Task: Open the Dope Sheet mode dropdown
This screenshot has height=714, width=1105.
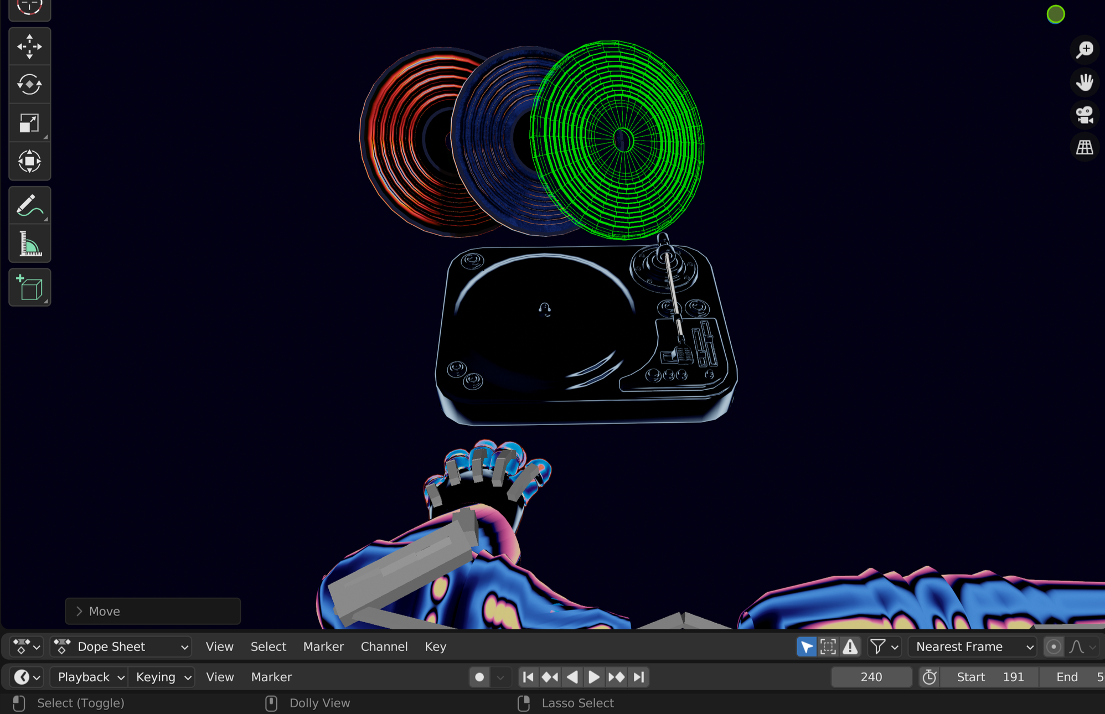Action: 121,646
